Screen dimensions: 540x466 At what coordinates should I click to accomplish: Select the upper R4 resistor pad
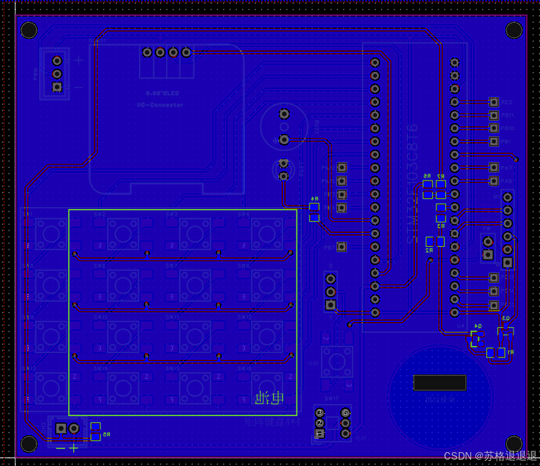click(314, 206)
